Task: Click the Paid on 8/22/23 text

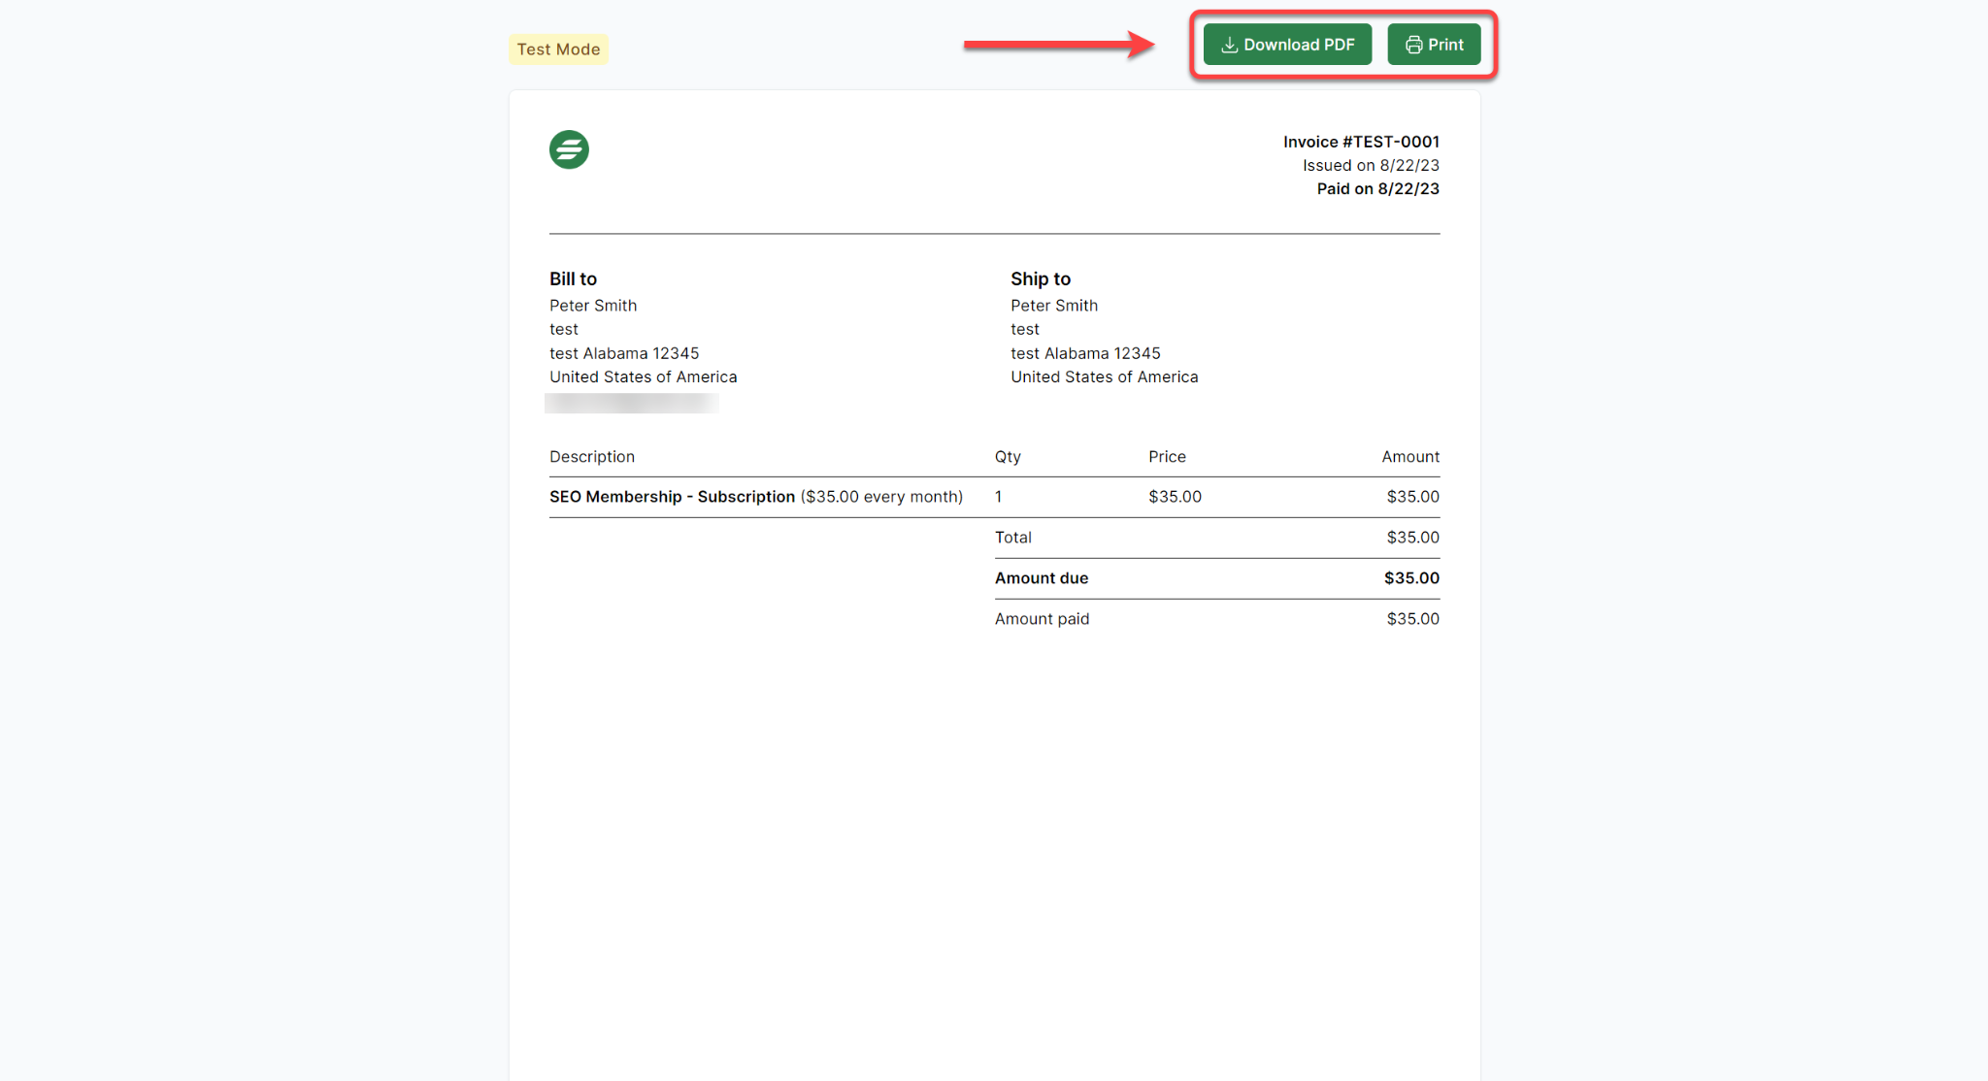Action: 1377,188
